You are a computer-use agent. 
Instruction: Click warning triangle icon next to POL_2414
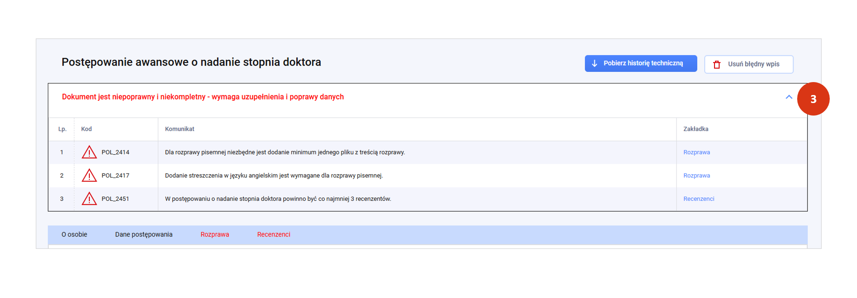[89, 153]
